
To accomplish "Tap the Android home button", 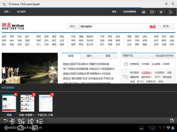I will (21, 128).
